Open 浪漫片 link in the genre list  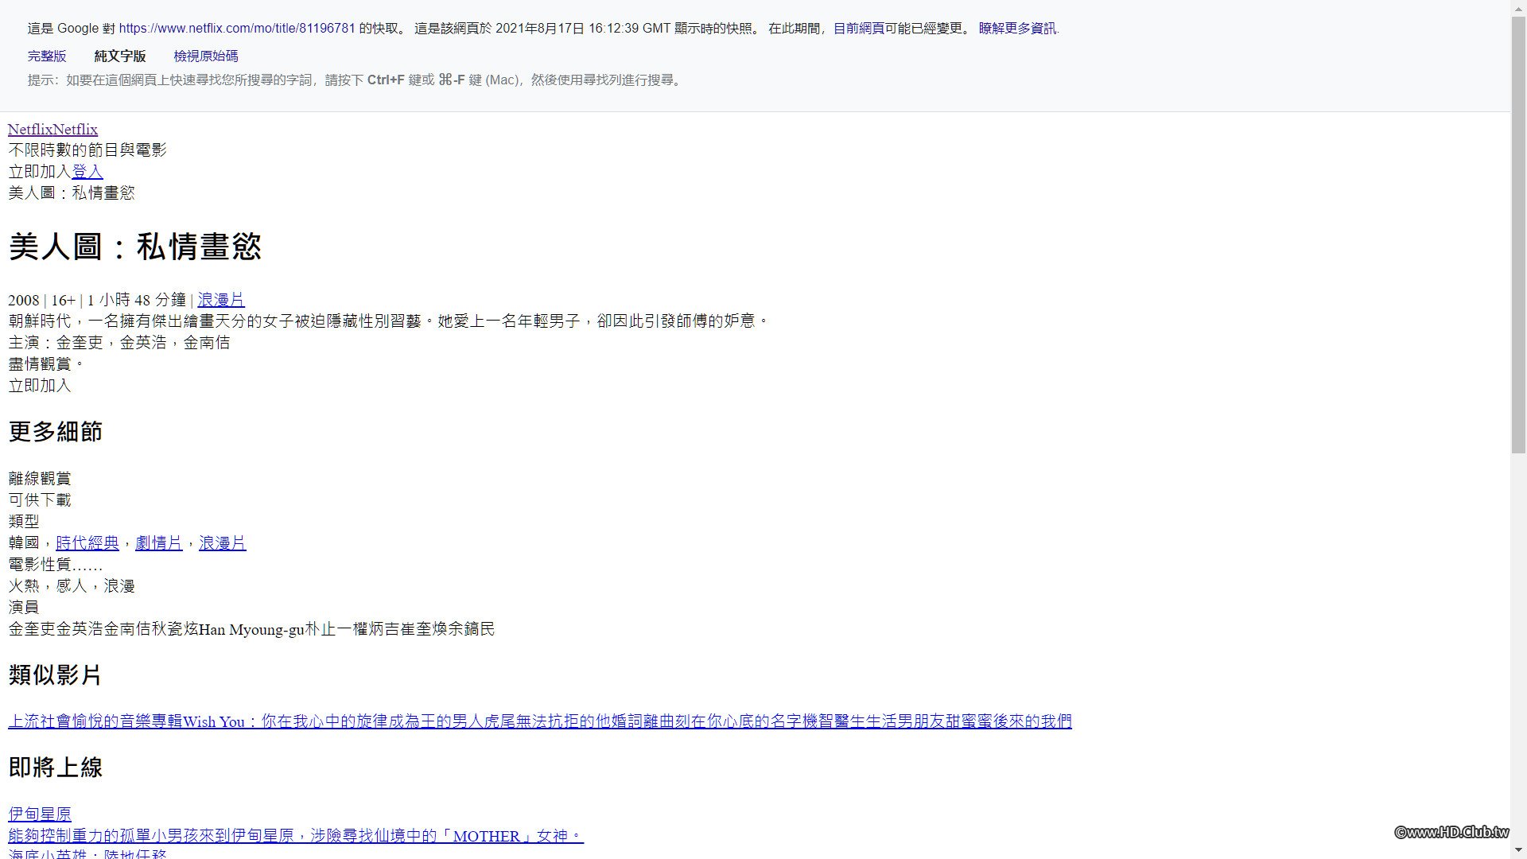(223, 543)
